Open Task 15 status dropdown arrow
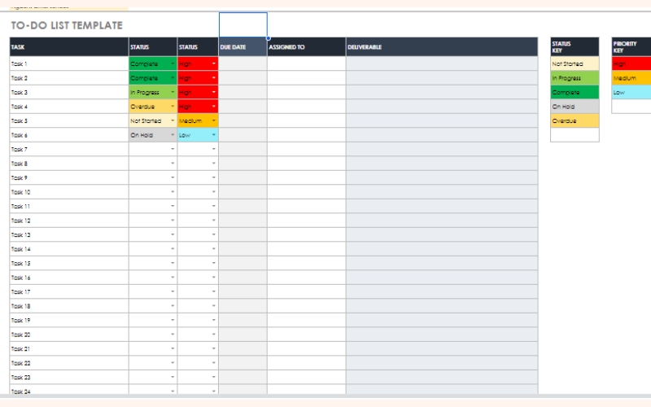This screenshot has height=407, width=651. [173, 263]
